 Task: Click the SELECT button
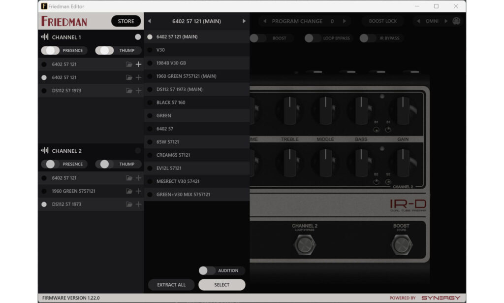coord(222,285)
